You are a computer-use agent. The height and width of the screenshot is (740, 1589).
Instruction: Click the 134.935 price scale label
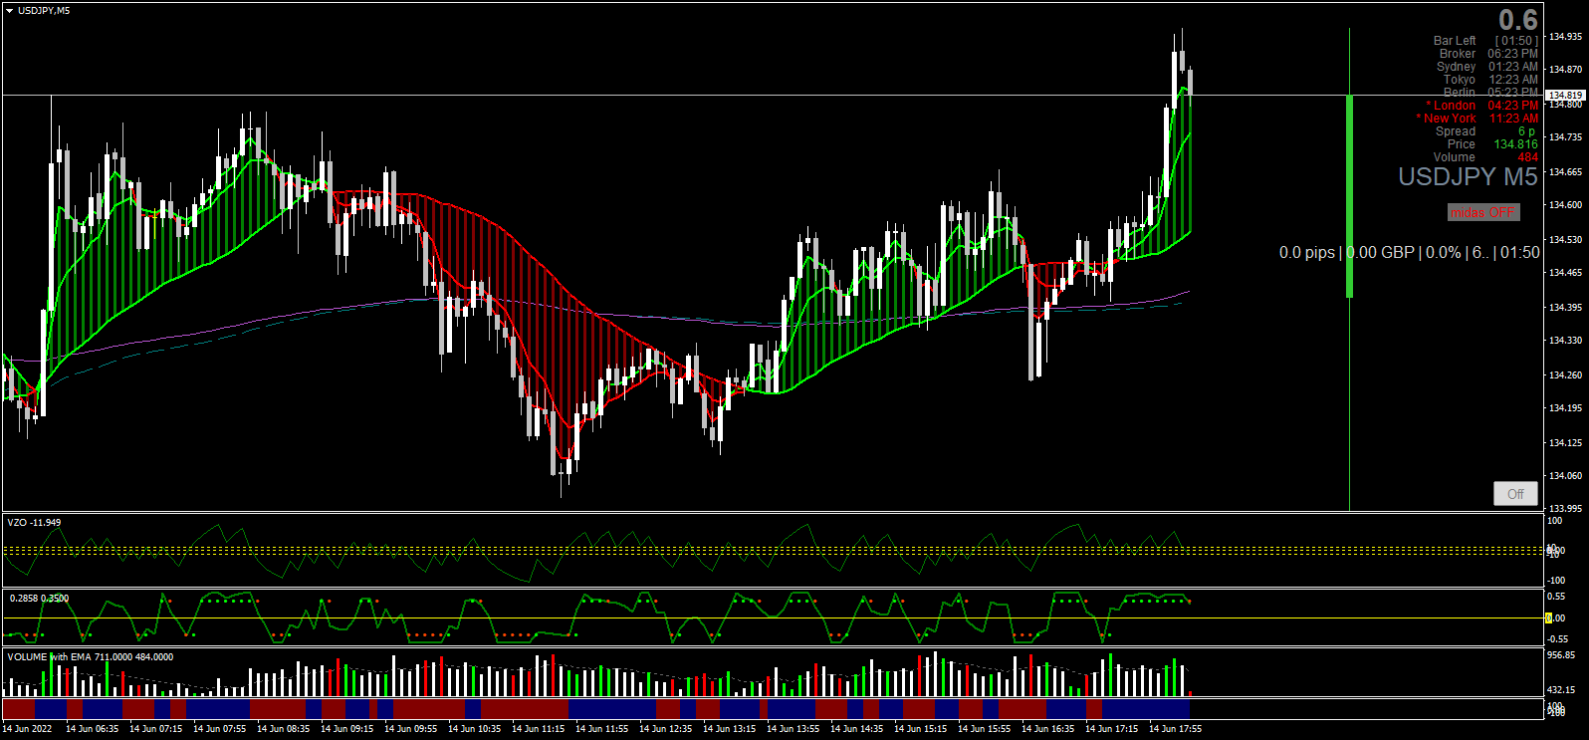click(1566, 37)
